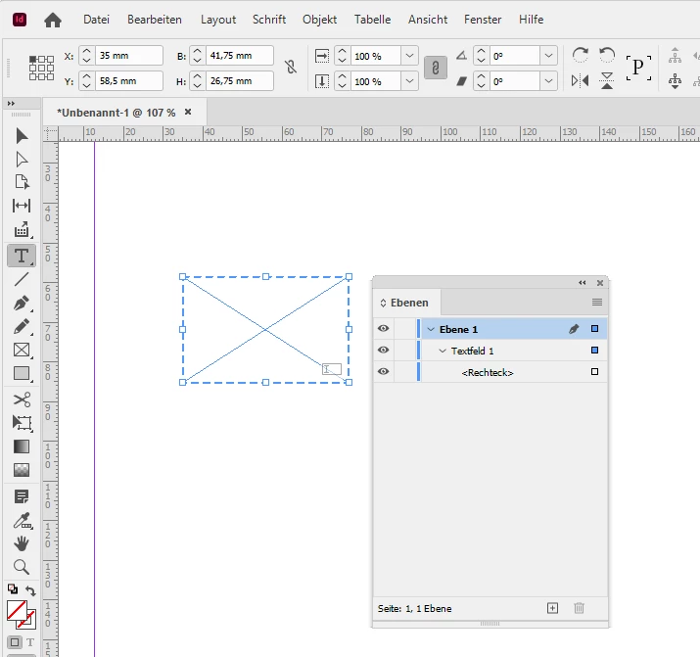
Task: Click the fill color swatch
Action: tap(17, 610)
